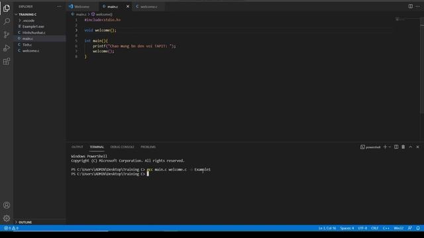424x238 pixels.
Task: Click the EXPLORER panel title
Action: tap(26, 7)
